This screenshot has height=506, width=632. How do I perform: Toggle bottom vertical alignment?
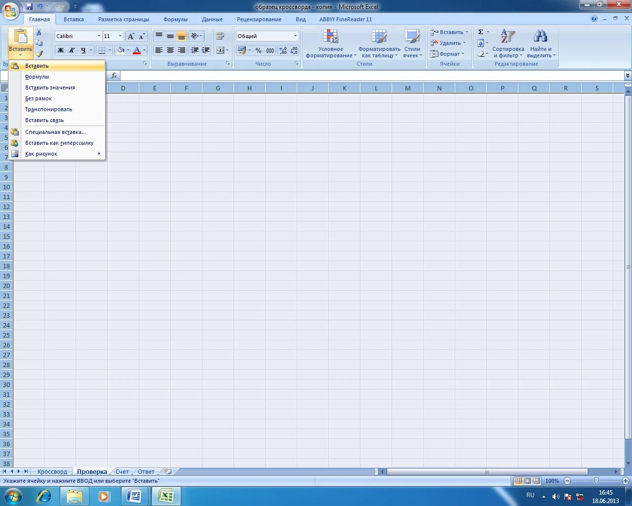182,36
